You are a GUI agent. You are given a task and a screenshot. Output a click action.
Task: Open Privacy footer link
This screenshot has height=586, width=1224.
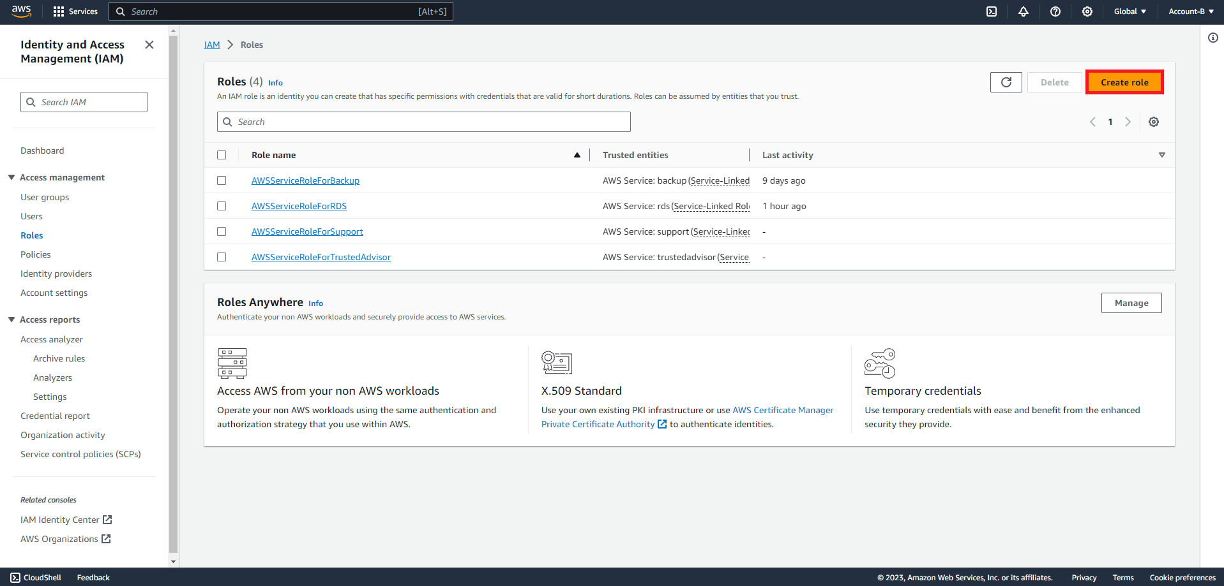click(x=1084, y=578)
